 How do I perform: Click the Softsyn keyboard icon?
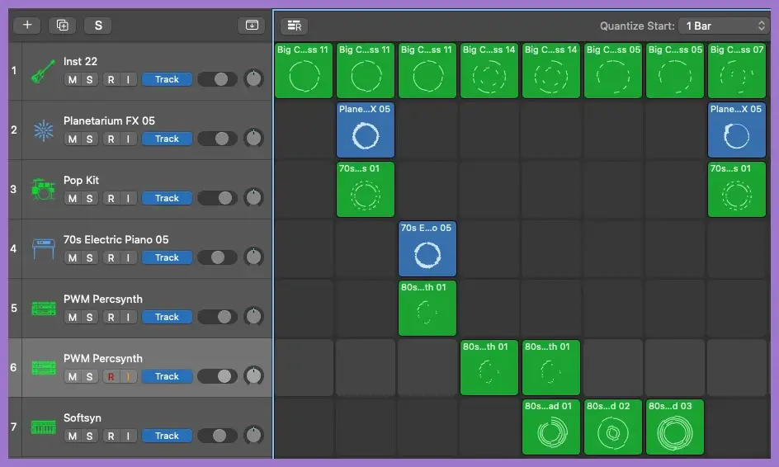click(x=42, y=427)
